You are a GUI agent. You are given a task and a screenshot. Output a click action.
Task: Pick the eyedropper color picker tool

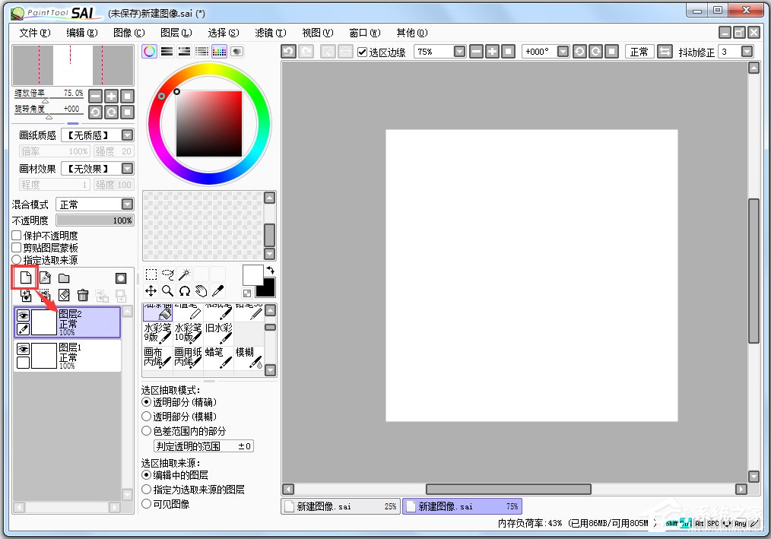point(217,291)
